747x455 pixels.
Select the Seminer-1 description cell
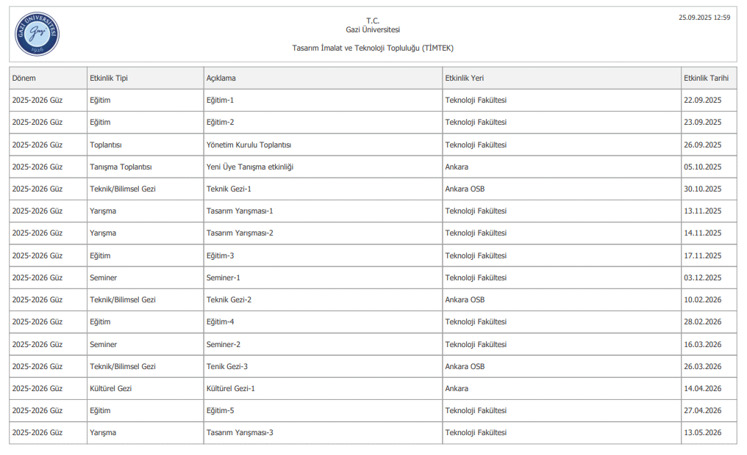(223, 278)
